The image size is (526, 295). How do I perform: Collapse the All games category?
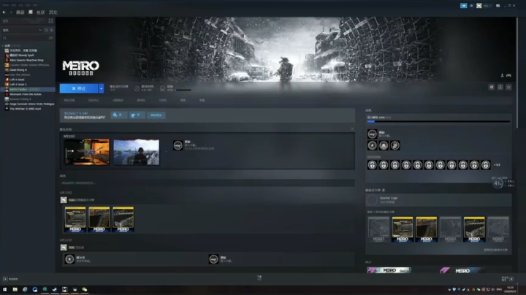3,45
